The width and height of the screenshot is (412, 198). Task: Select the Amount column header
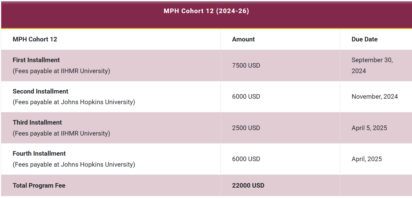point(243,39)
